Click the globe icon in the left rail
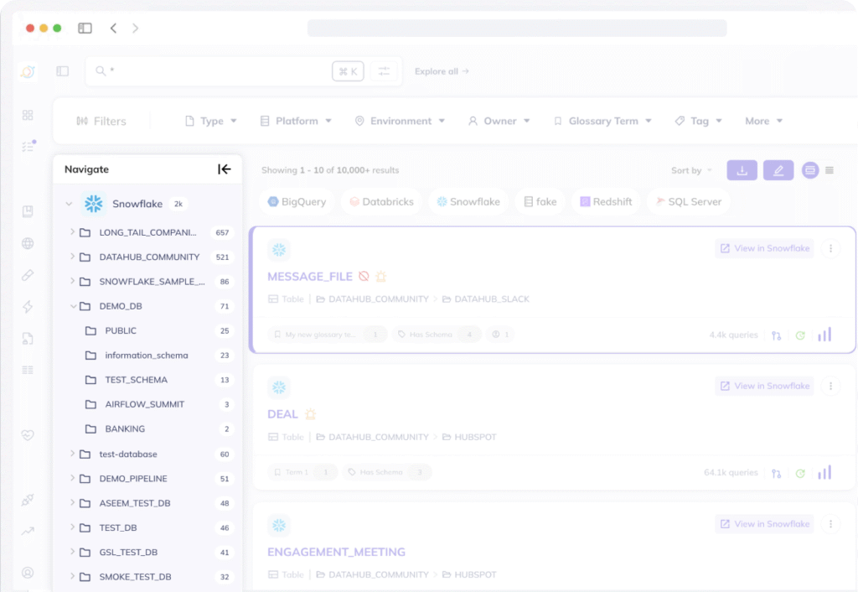 click(26, 242)
